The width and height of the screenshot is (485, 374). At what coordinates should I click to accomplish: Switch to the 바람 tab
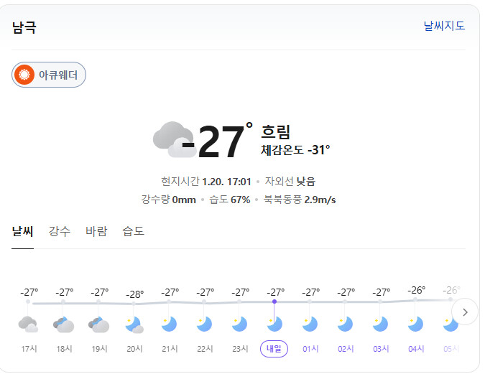(96, 231)
